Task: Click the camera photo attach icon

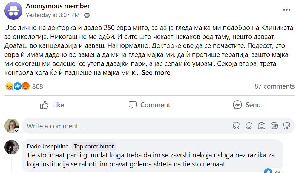Action: tap(262, 126)
